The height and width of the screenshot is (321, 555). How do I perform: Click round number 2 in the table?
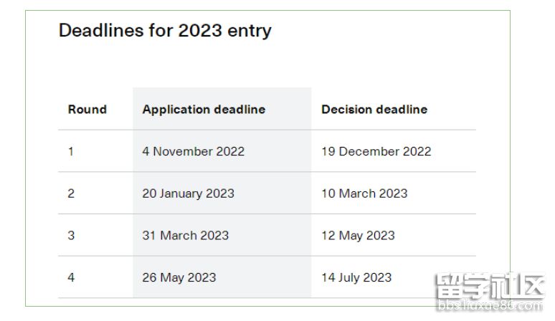click(71, 193)
